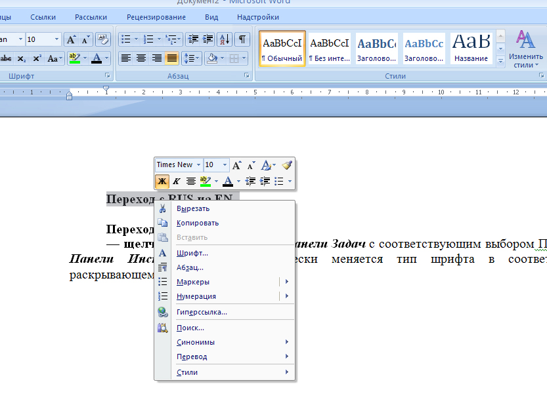Decrease indent in ribbon Paragraph group
547x405 pixels.
pyautogui.click(x=193, y=39)
